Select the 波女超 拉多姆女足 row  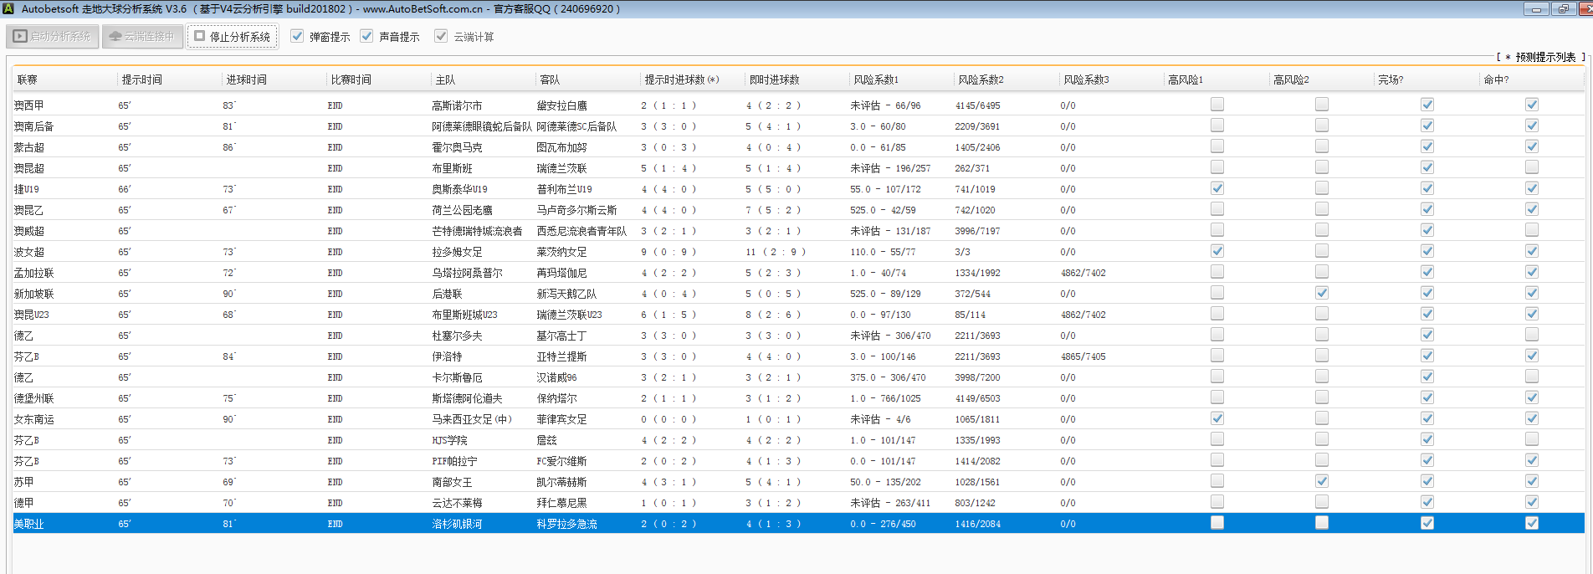pos(457,252)
